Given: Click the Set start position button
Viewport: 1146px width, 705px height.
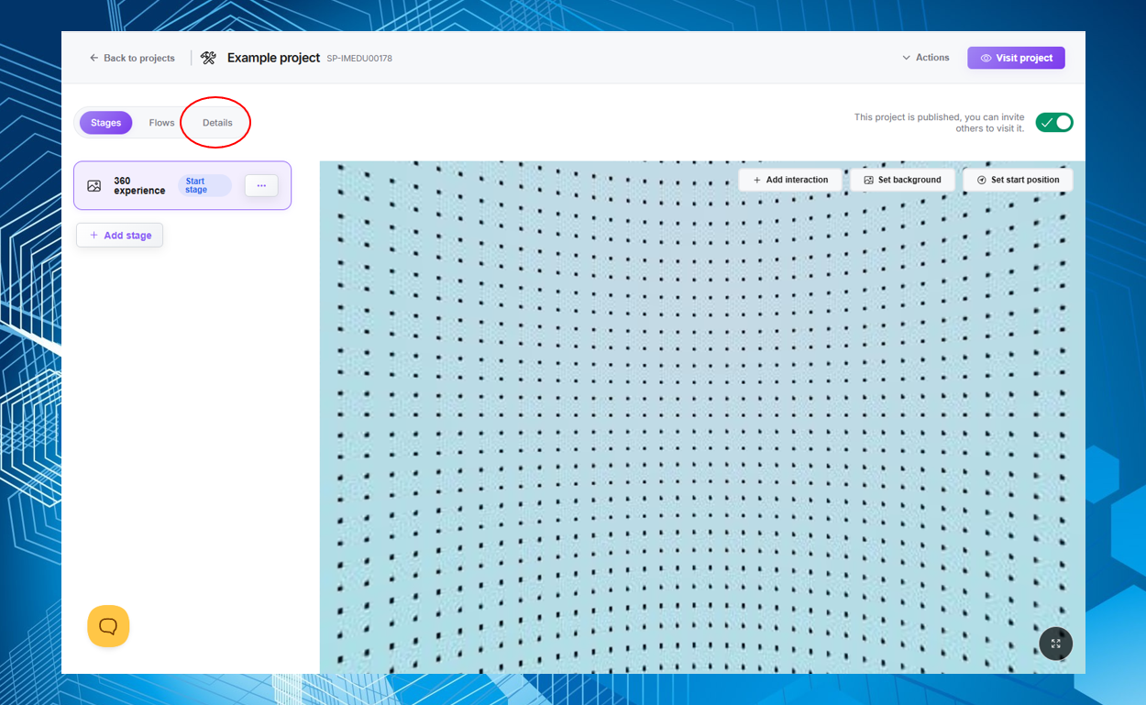Looking at the screenshot, I should click(1018, 180).
